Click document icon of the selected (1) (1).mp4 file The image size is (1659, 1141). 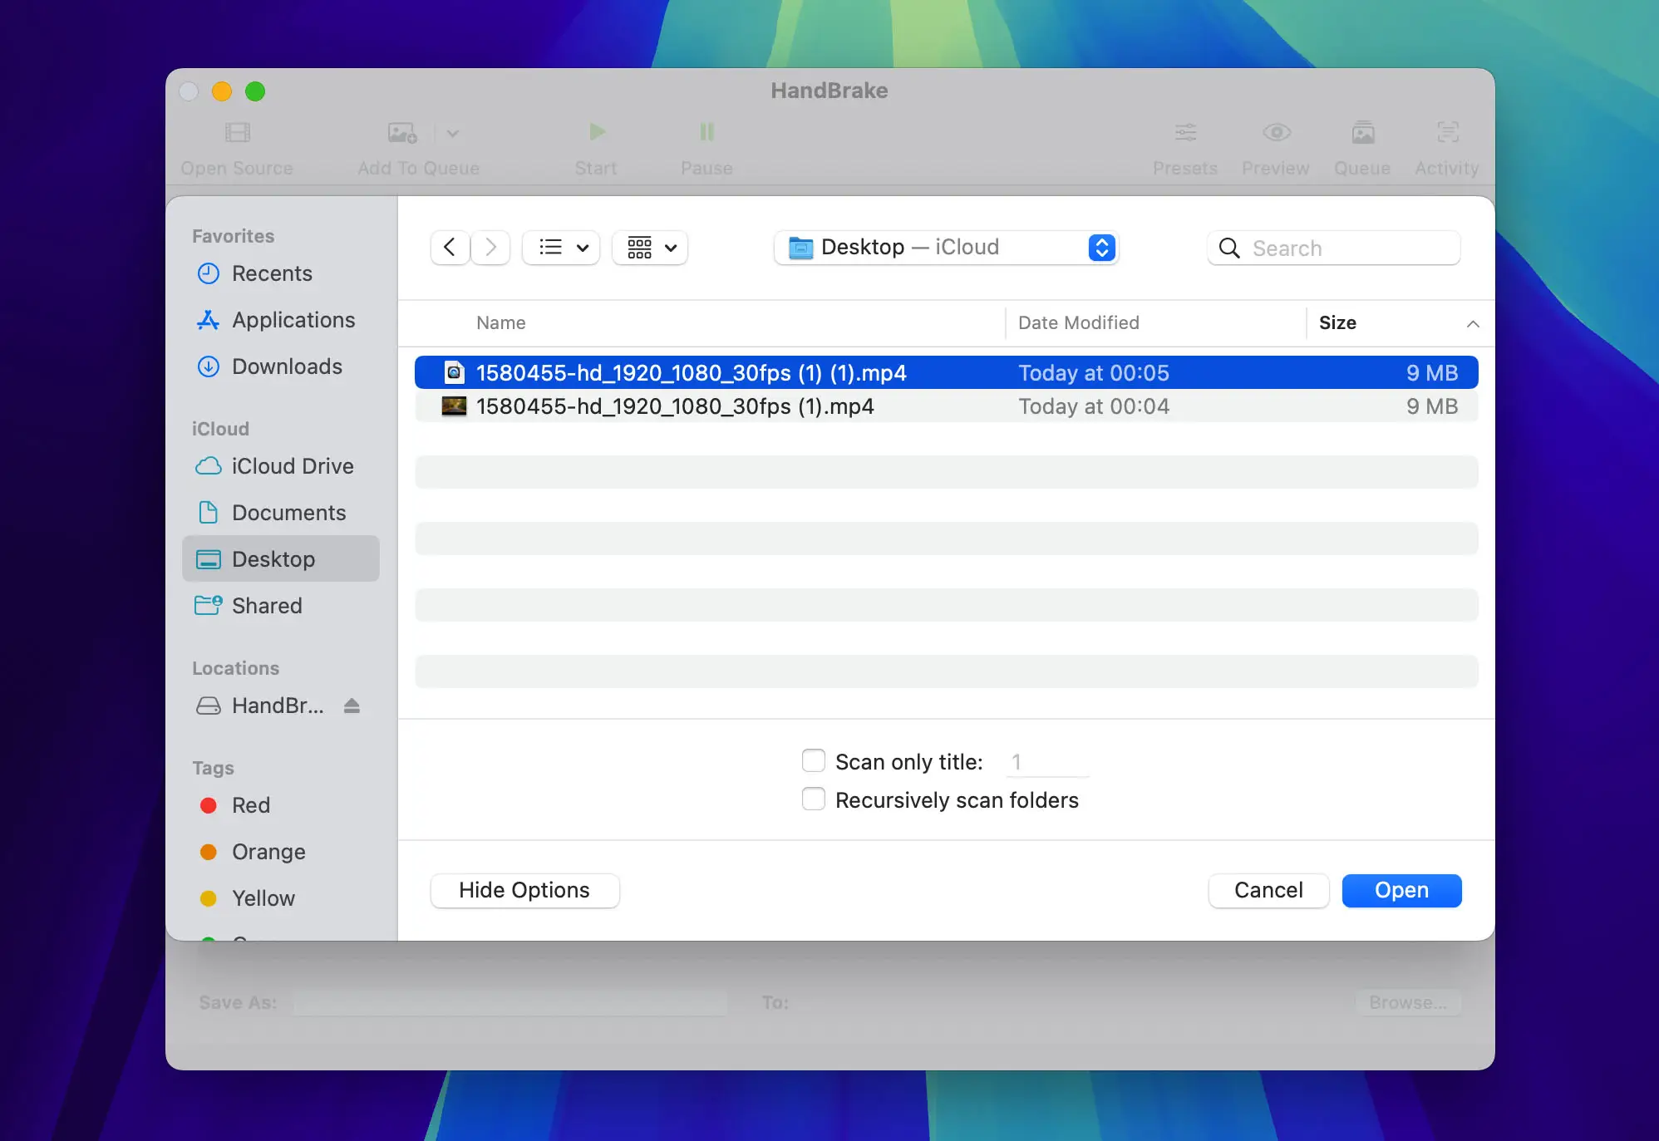[454, 372]
